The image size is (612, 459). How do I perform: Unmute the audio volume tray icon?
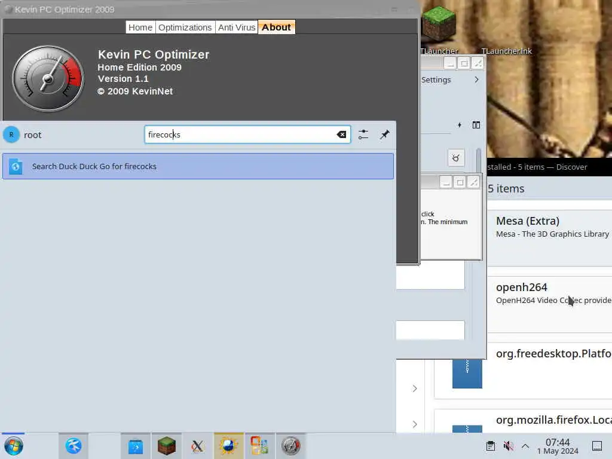(x=508, y=446)
